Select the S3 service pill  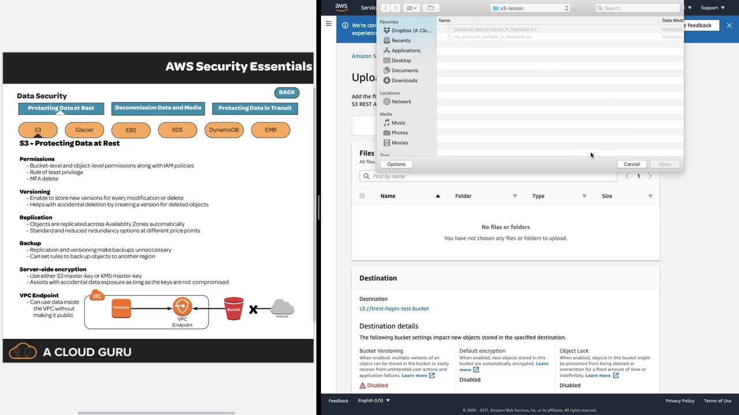click(x=38, y=130)
